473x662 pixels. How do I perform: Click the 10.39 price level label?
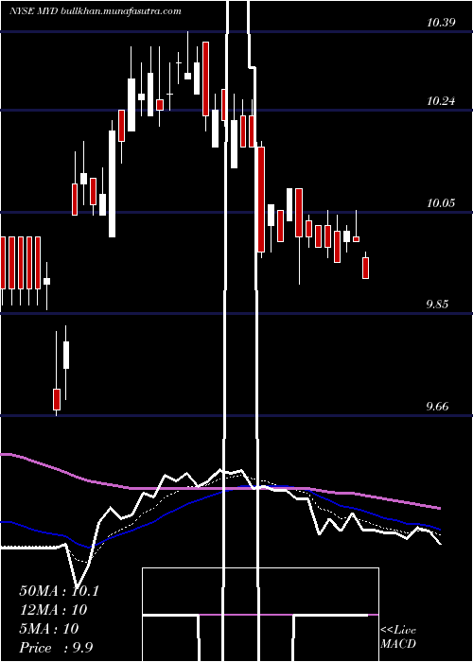[441, 23]
